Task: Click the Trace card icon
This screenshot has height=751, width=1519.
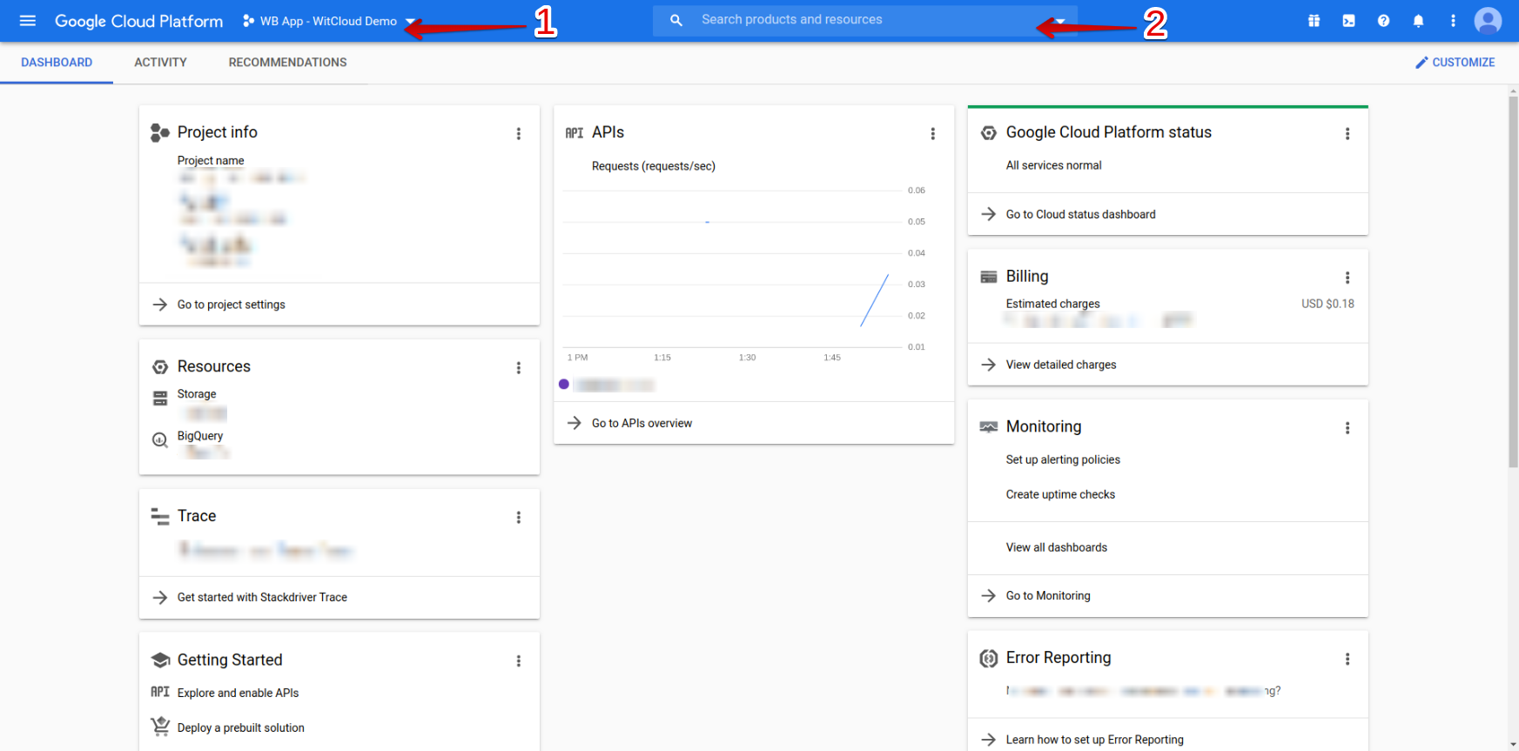Action: pos(160,516)
